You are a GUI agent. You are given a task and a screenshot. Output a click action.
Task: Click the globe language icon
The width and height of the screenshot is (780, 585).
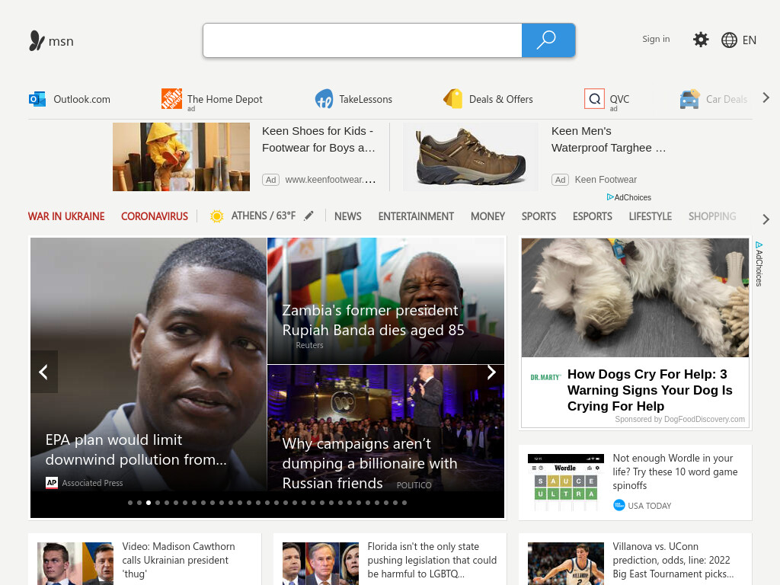point(729,40)
